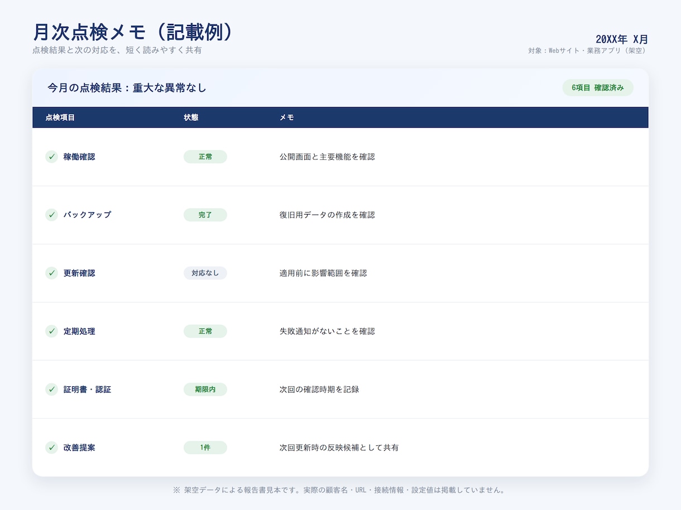This screenshot has width=681, height=510.
Task: Click the memo 適用前に影響範囲を確認
Action: pos(323,273)
